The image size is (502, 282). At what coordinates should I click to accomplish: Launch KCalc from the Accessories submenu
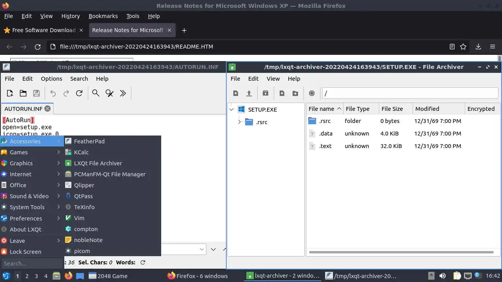113,152
